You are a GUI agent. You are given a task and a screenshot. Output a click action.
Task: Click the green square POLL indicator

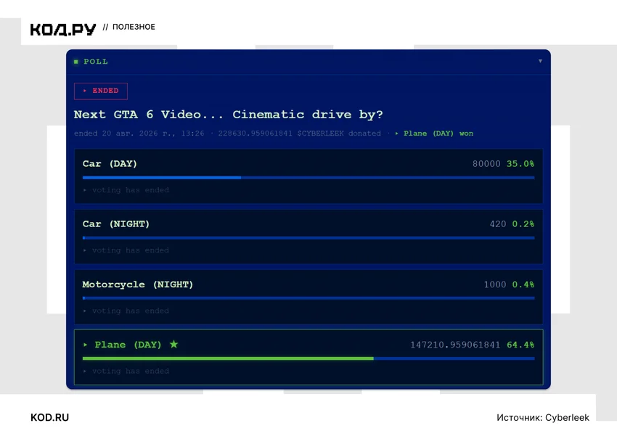click(x=76, y=62)
